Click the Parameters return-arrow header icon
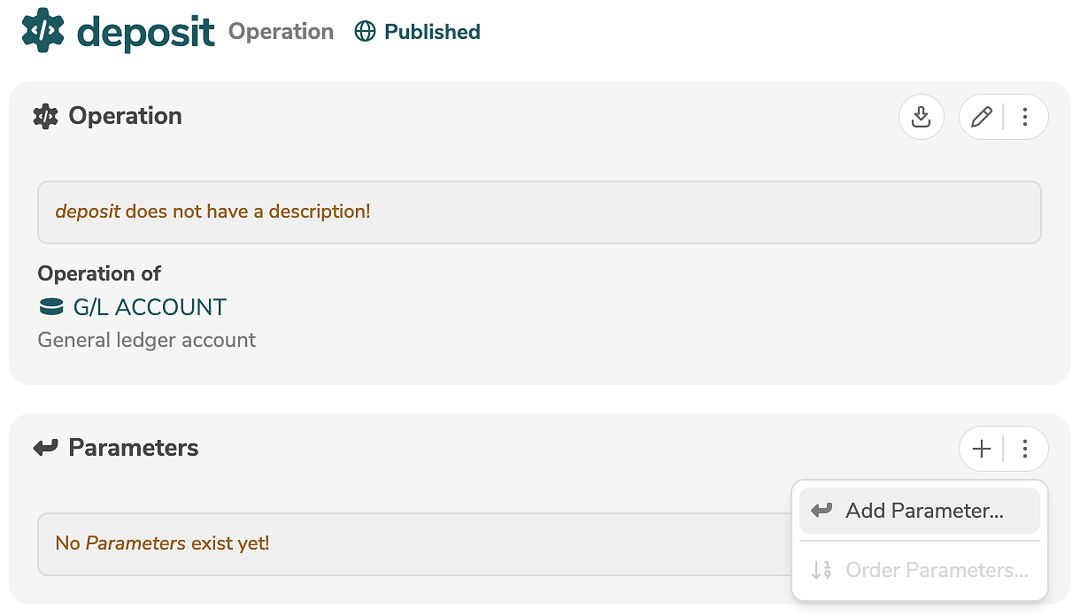 tap(45, 448)
